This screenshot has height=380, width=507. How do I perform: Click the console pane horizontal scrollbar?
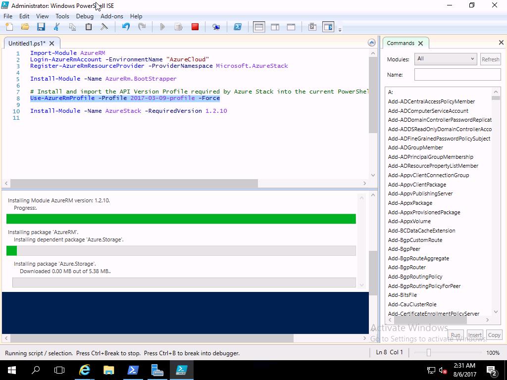(x=152, y=338)
